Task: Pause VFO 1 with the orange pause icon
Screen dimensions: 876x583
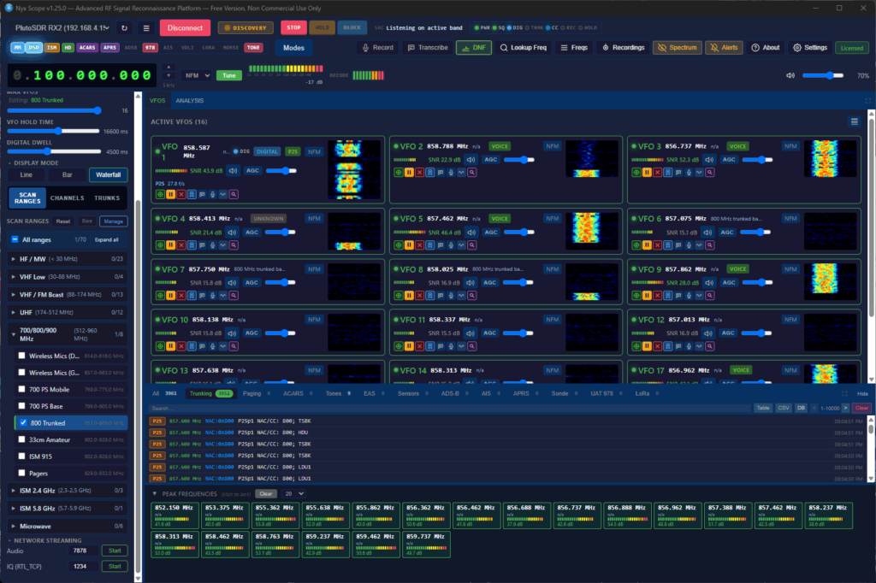Action: click(170, 194)
